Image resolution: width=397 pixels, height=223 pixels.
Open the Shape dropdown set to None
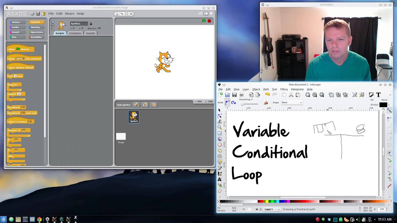[x=292, y=103]
